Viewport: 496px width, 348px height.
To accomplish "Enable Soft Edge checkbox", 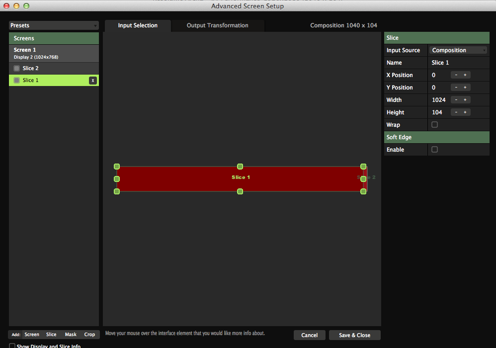I will [434, 150].
